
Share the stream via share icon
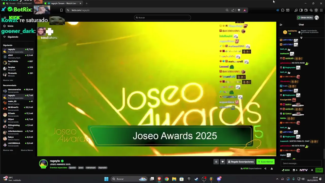point(265,169)
